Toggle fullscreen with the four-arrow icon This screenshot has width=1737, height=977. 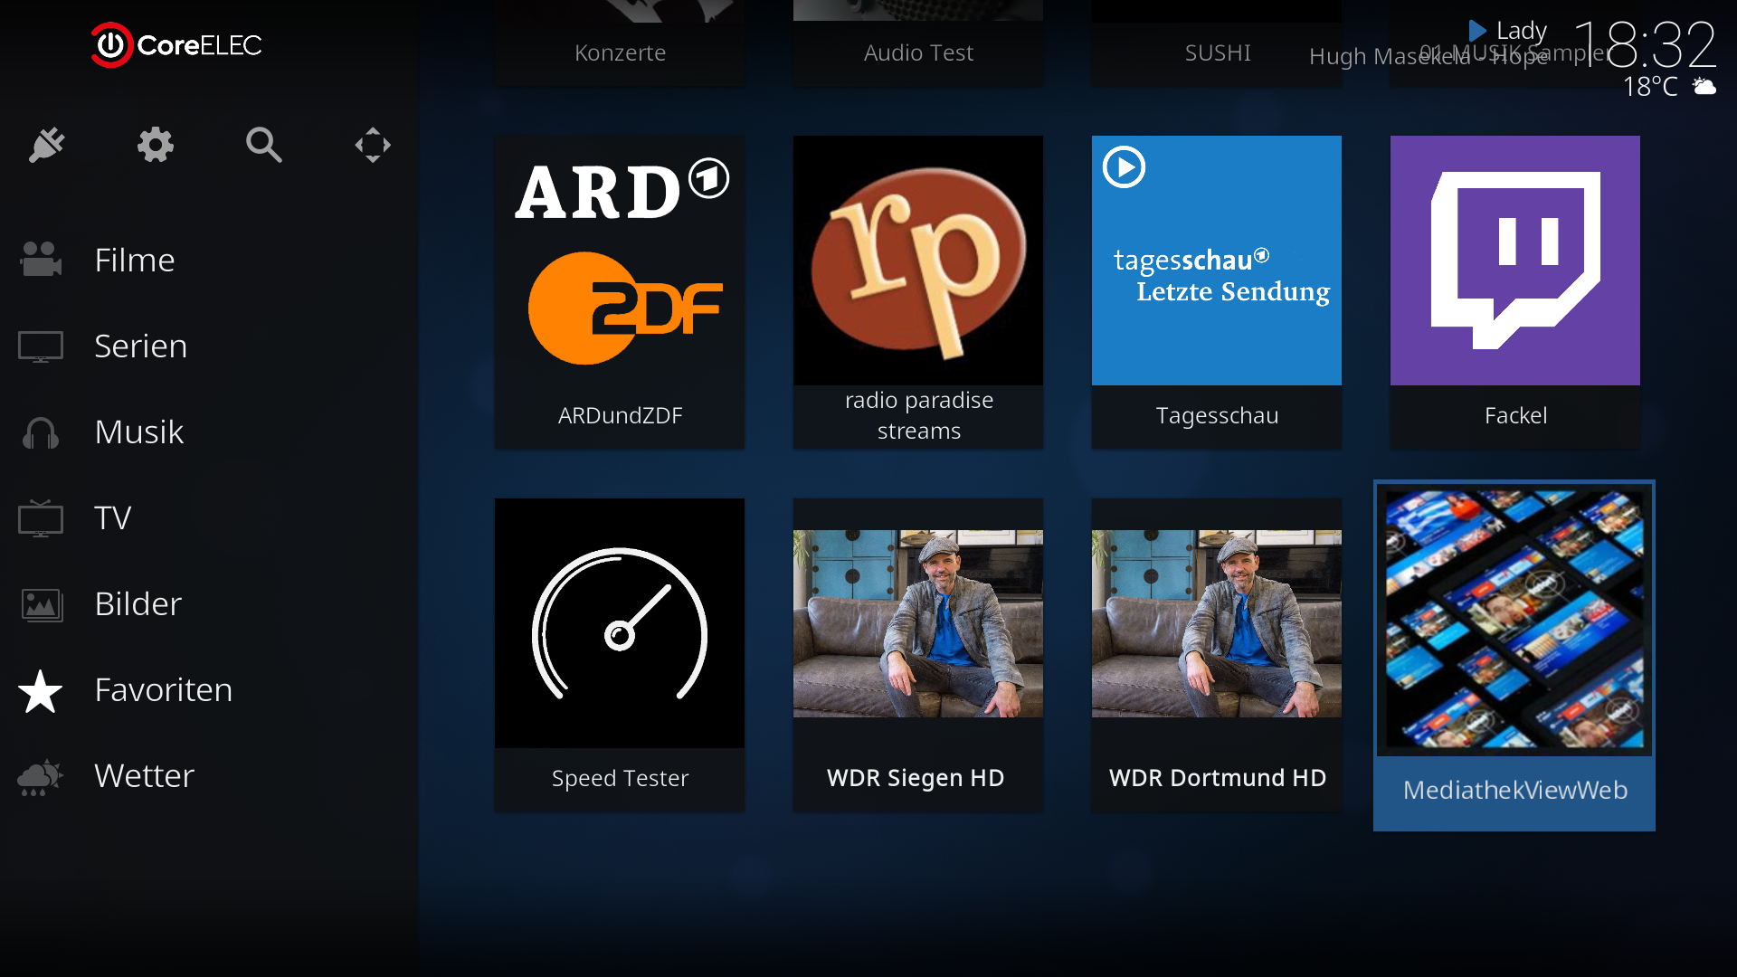pyautogui.click(x=373, y=145)
